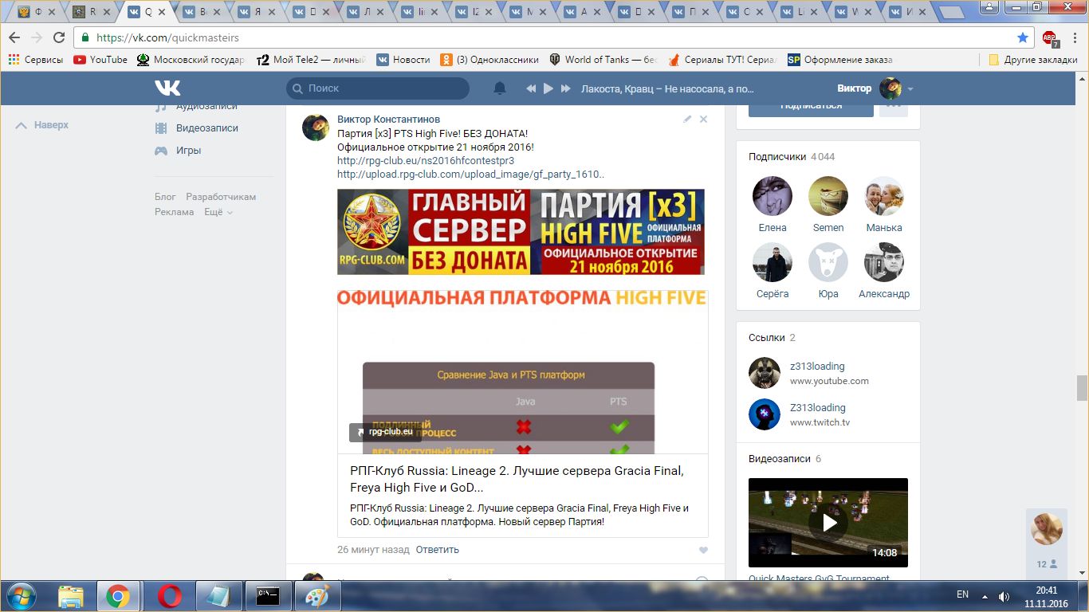The width and height of the screenshot is (1089, 612).
Task: Open the РПГ-Клуб Russia link preview title
Action: 517,479
